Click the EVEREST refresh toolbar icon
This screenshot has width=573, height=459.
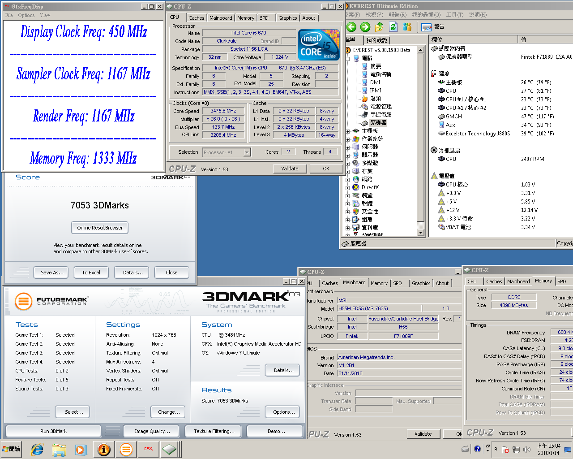393,27
